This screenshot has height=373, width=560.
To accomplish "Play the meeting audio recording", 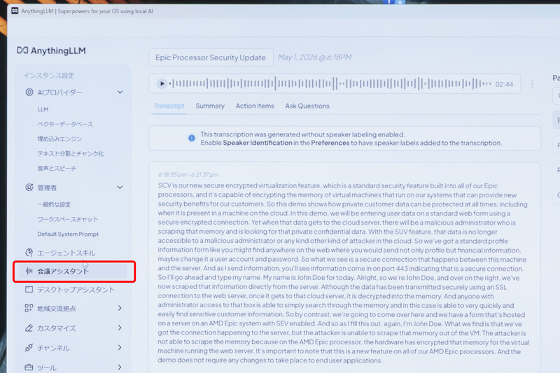I will 162,83.
